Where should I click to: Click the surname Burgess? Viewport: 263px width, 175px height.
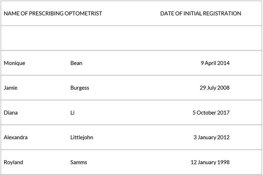80,88
